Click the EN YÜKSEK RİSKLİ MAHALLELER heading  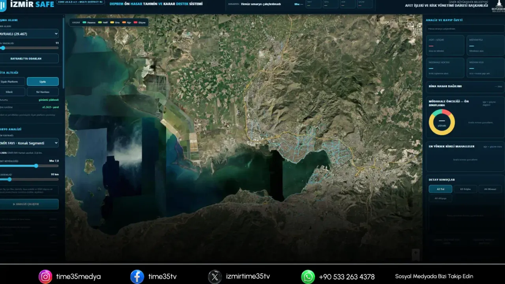point(452,146)
